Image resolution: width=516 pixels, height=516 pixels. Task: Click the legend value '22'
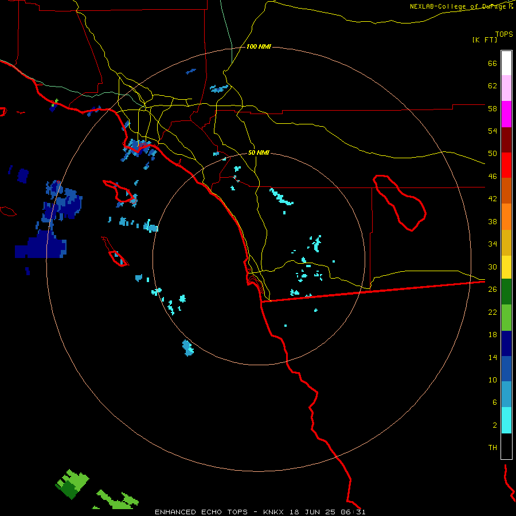[x=492, y=312]
